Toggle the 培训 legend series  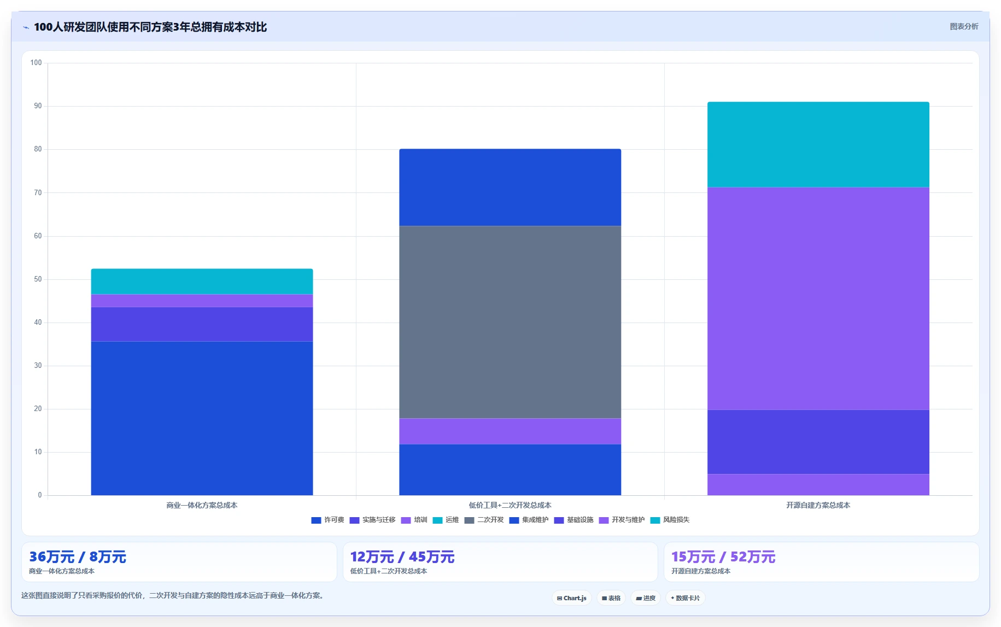point(414,520)
